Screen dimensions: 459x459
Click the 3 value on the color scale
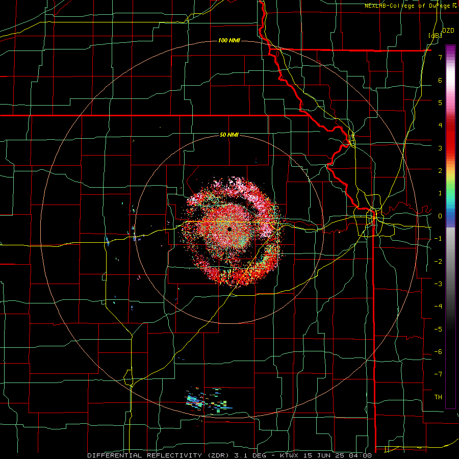(440, 148)
